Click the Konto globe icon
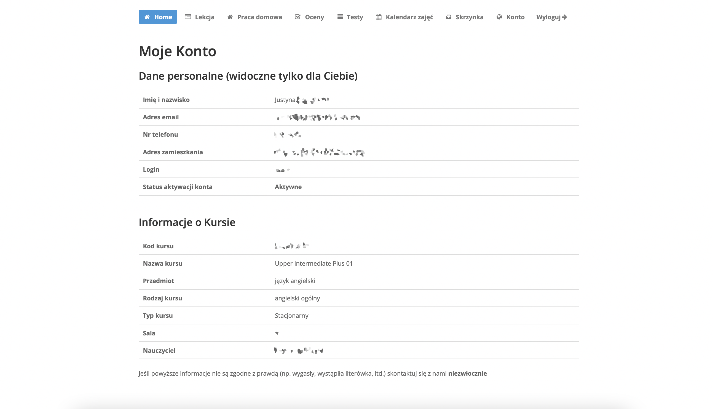713x409 pixels. [x=499, y=17]
